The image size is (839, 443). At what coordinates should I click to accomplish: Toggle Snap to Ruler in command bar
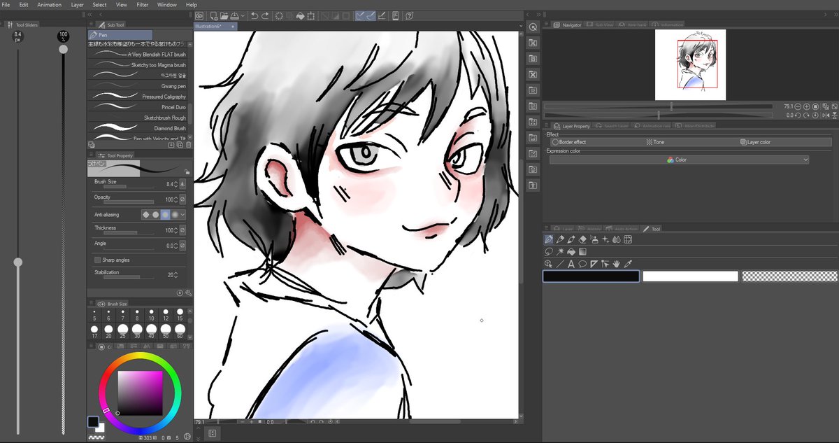361,15
